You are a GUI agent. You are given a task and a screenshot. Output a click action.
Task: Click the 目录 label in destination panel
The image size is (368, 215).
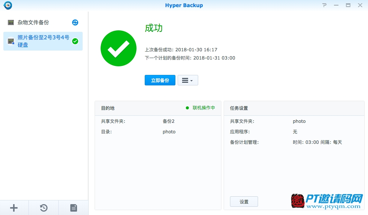(x=106, y=132)
